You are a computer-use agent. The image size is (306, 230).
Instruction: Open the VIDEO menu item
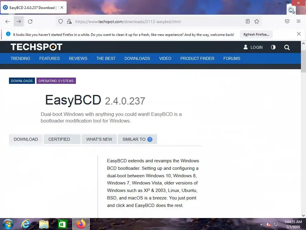tap(165, 58)
